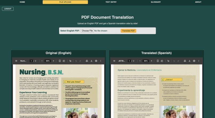
Task: Click the LOGOUT button
Action: [8, 9]
